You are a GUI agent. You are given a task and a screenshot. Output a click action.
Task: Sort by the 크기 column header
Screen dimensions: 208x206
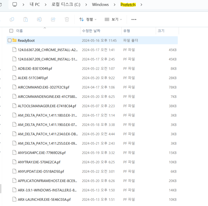(x=161, y=31)
